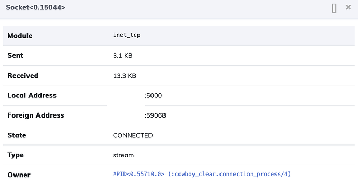The height and width of the screenshot is (189, 358).
Task: Click the Module row label
Action: pyautogui.click(x=20, y=36)
